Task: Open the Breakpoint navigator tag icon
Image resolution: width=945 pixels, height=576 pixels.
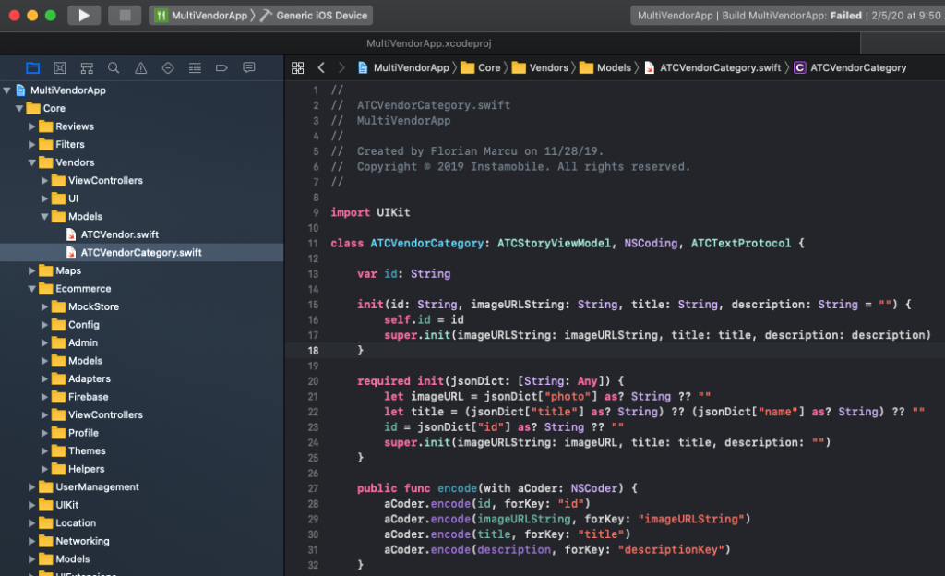Action: [x=222, y=68]
